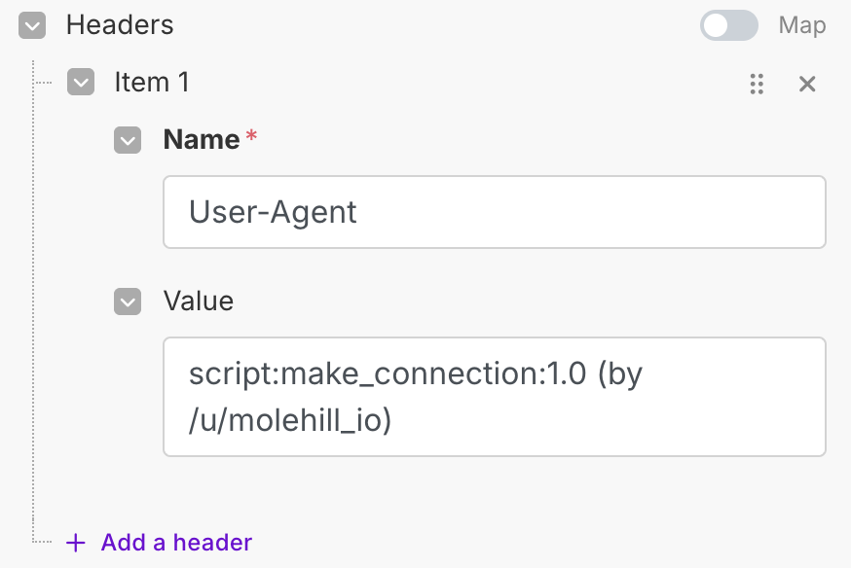Click the plus icon next to Add a header
Viewport: 851px width, 568px height.
point(74,542)
